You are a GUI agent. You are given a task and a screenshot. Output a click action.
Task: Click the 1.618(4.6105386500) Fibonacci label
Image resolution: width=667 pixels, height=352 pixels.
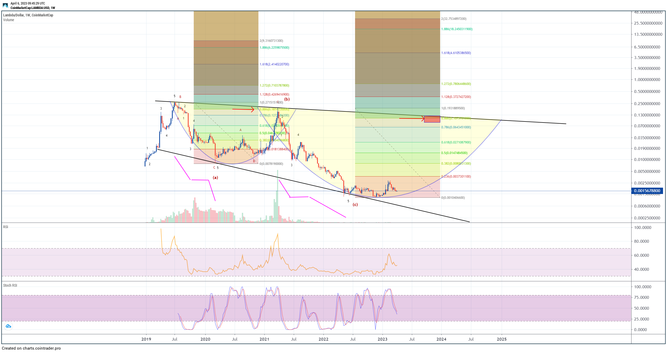pyautogui.click(x=456, y=53)
